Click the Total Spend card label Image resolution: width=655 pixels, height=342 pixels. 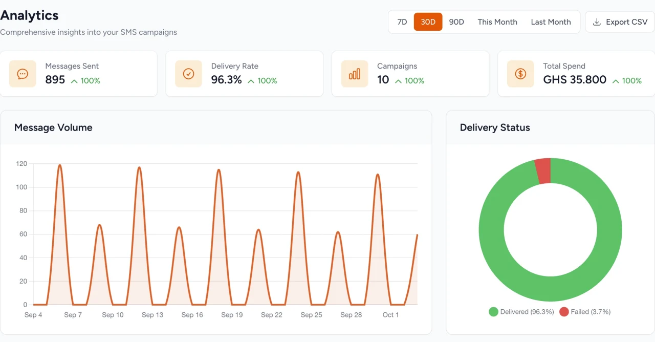click(564, 66)
